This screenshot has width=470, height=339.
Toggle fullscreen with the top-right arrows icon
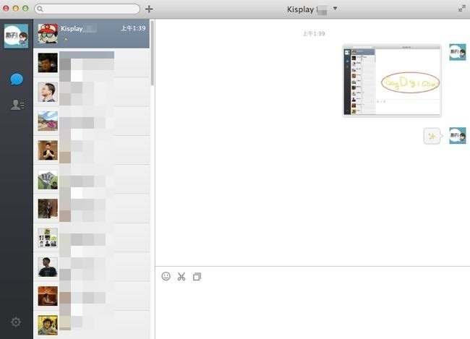coord(462,9)
